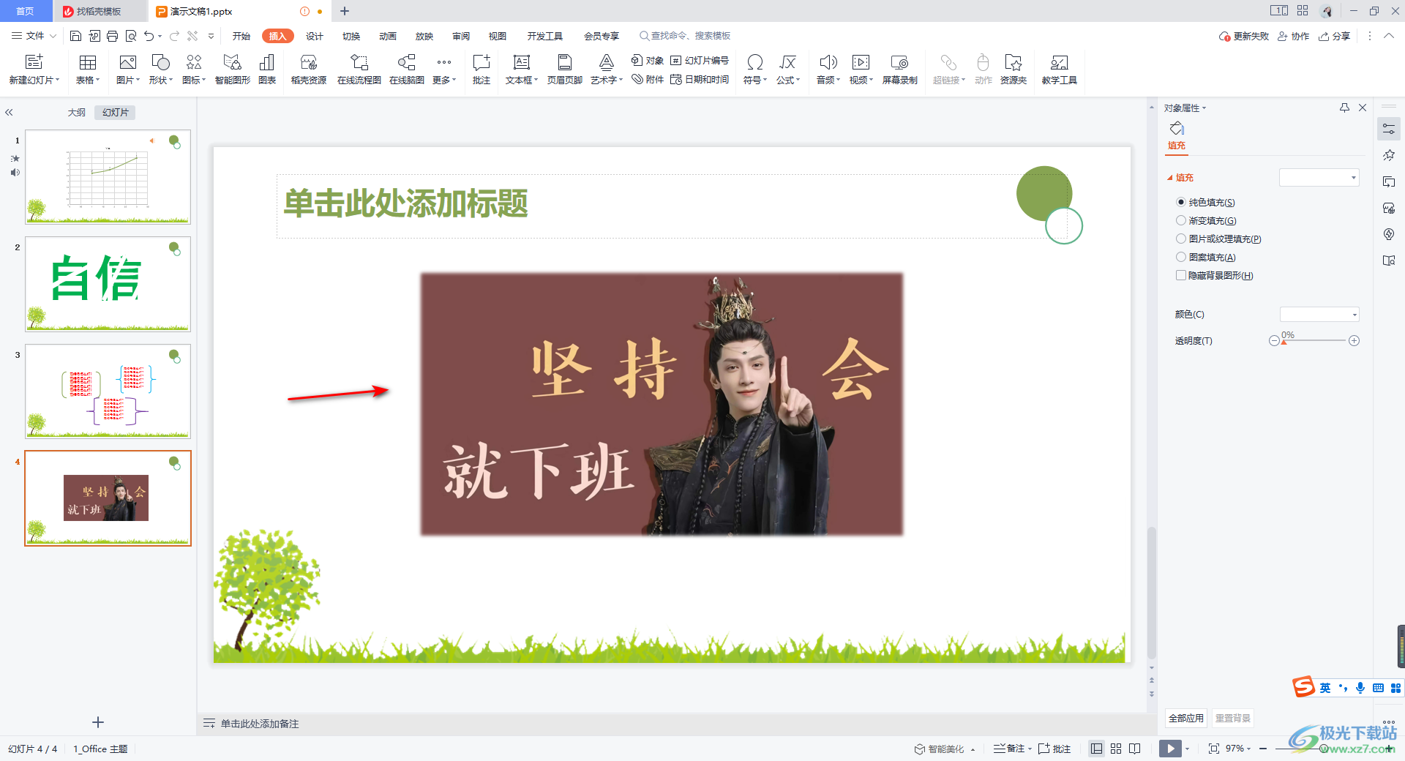Image resolution: width=1405 pixels, height=761 pixels.
Task: Open the 图标 icon library
Action: 194,63
